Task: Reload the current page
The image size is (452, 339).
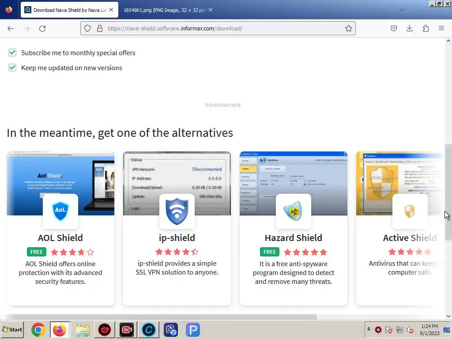Action: [42, 29]
